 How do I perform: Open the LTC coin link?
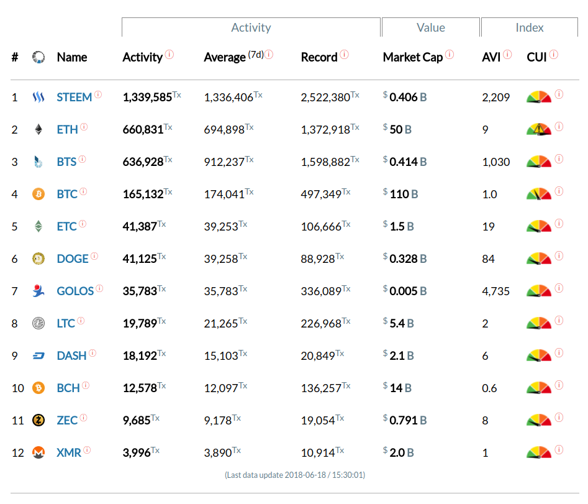pos(66,324)
